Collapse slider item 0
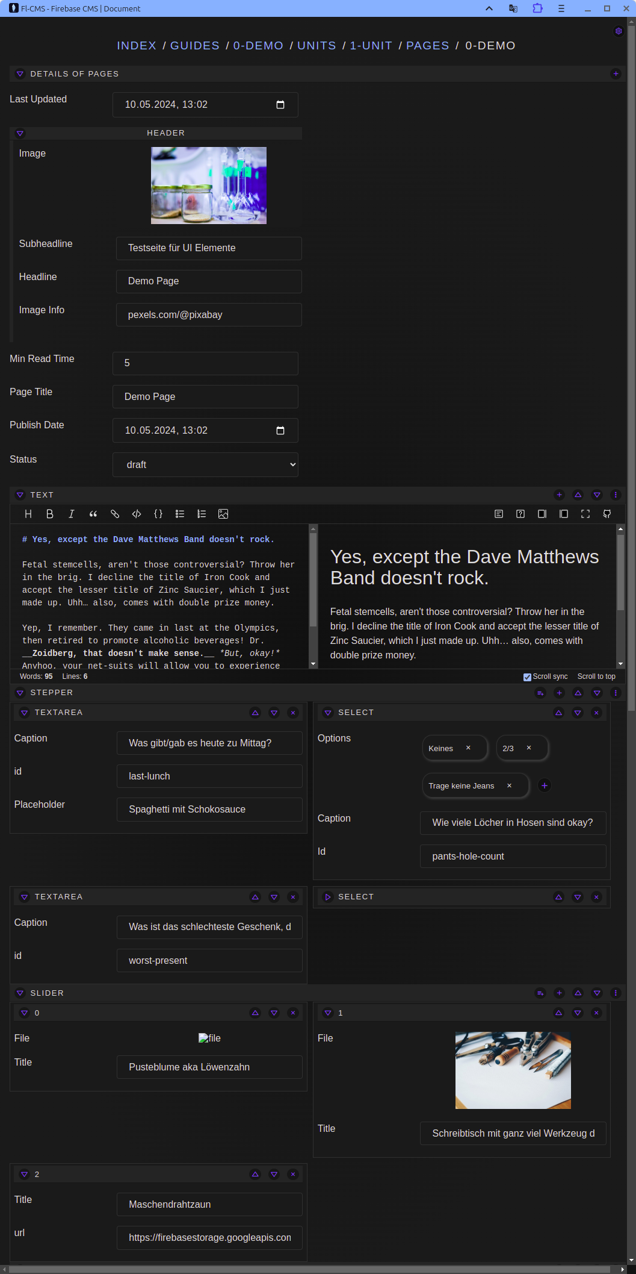Viewport: 636px width, 1274px height. [25, 1013]
